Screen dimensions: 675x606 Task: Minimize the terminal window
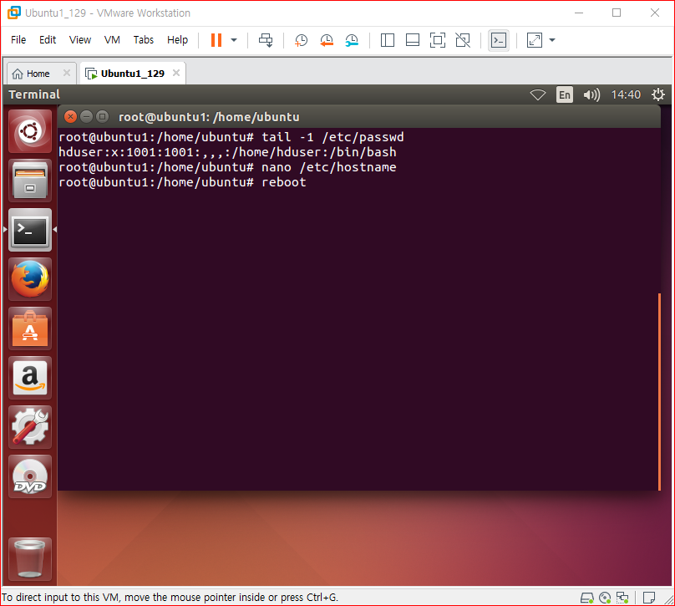[x=86, y=117]
